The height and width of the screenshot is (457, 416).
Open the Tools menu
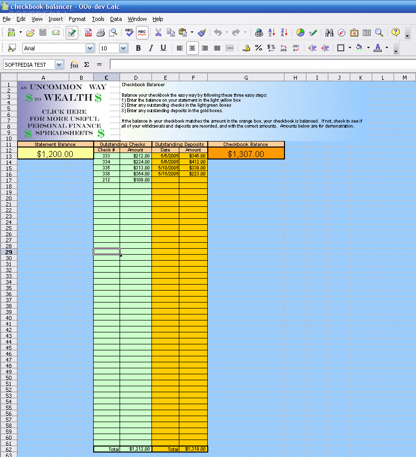(x=98, y=19)
